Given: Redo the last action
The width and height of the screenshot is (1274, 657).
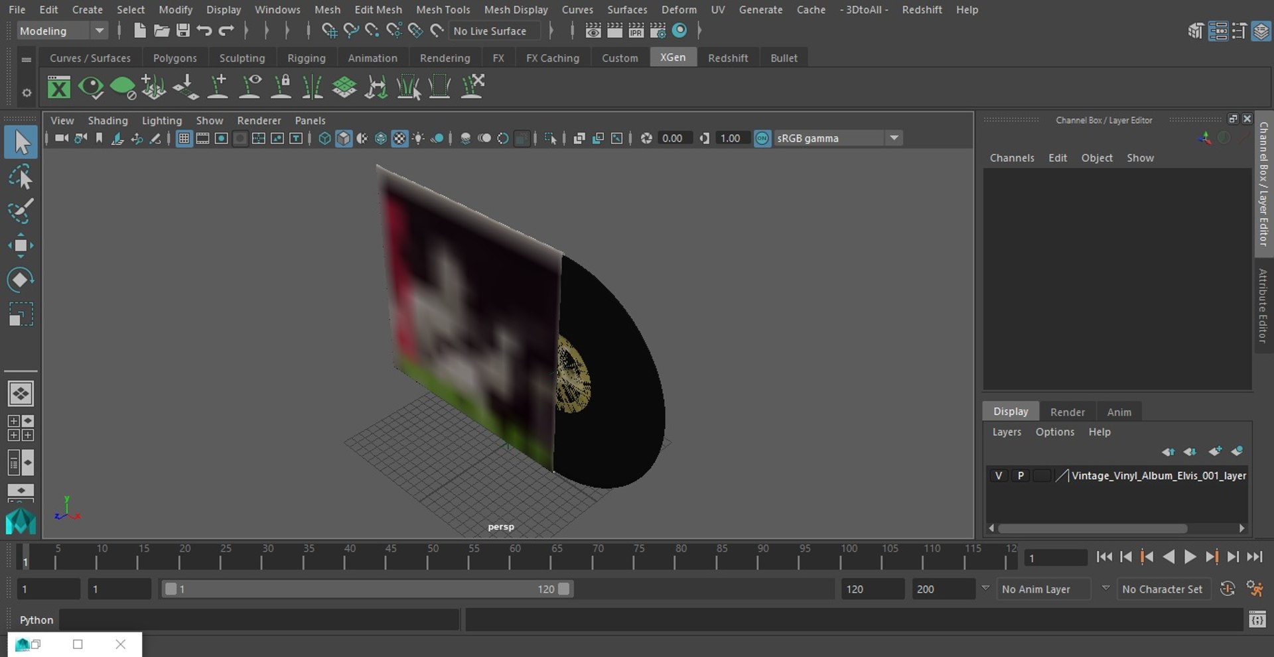Looking at the screenshot, I should 226,30.
